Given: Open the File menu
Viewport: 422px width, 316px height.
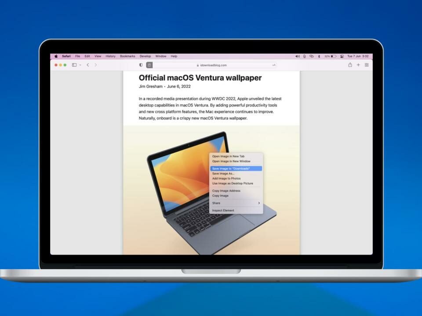Looking at the screenshot, I should [x=77, y=56].
